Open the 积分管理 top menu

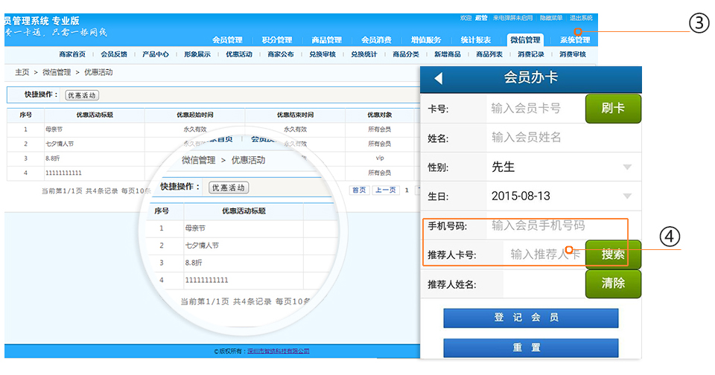277,39
